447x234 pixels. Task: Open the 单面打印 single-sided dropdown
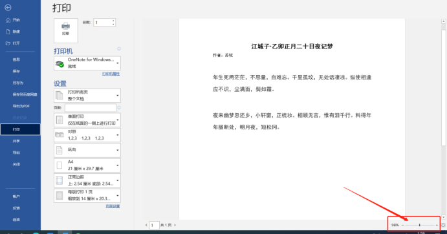tap(87, 120)
